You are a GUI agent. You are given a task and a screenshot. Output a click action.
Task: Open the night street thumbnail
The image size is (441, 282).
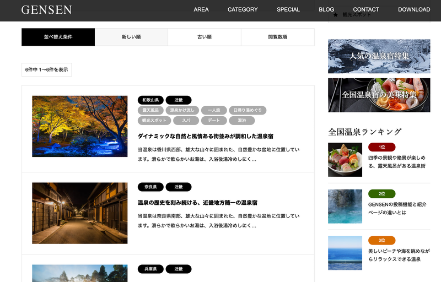79,213
